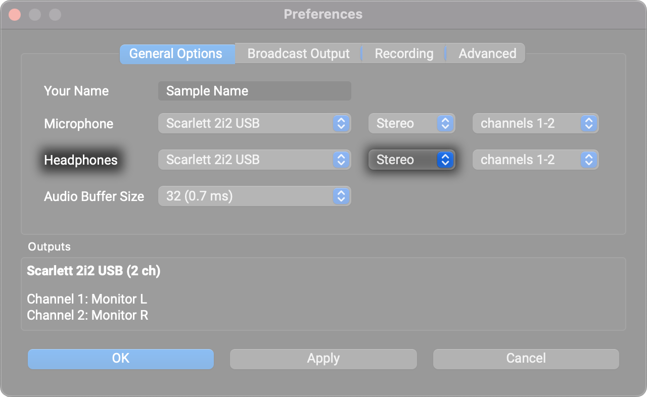Close the Preferences window with the red button

[15, 15]
